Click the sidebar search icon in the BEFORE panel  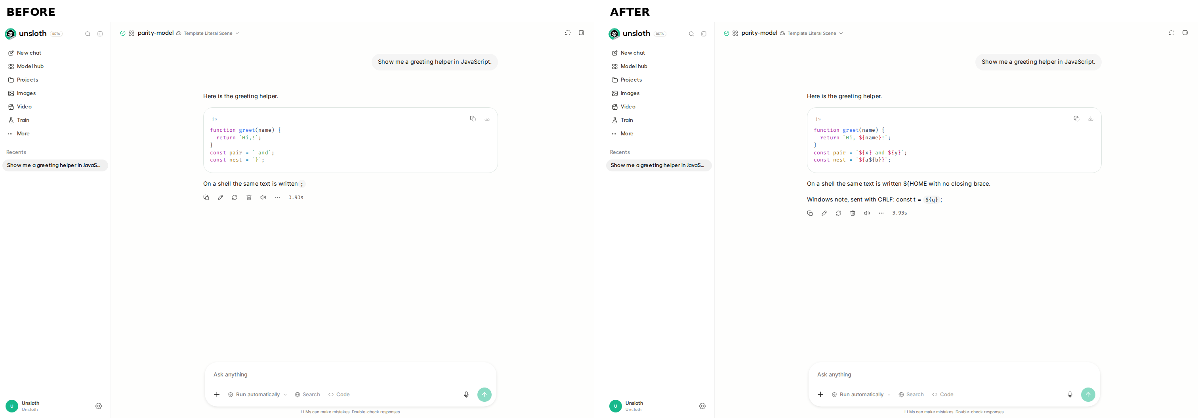[88, 34]
